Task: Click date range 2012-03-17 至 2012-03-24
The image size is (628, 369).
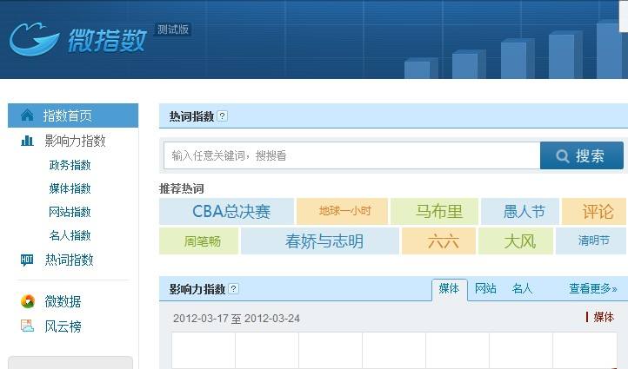Action: [237, 319]
